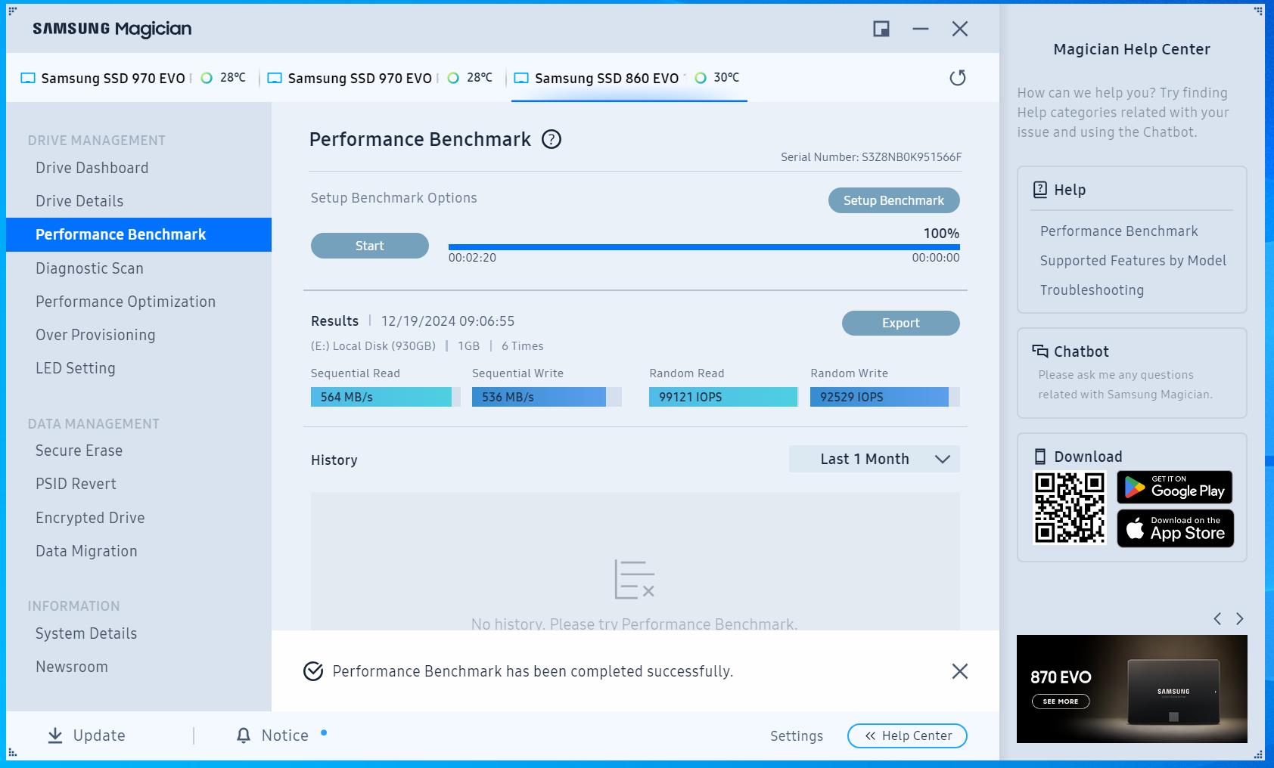Screen dimensions: 1274x768
Task: Show next banner with right arrow
Action: 1240,619
